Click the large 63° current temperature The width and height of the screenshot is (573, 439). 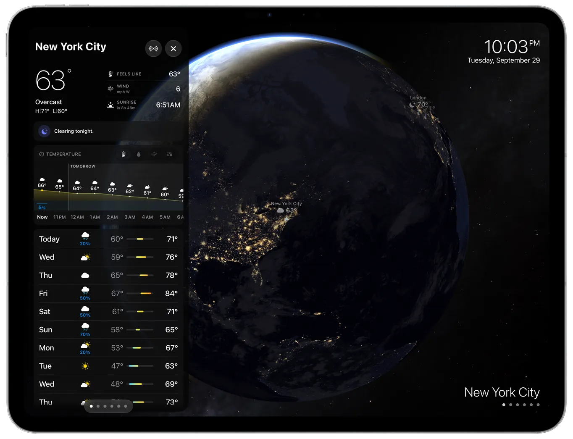click(x=53, y=80)
